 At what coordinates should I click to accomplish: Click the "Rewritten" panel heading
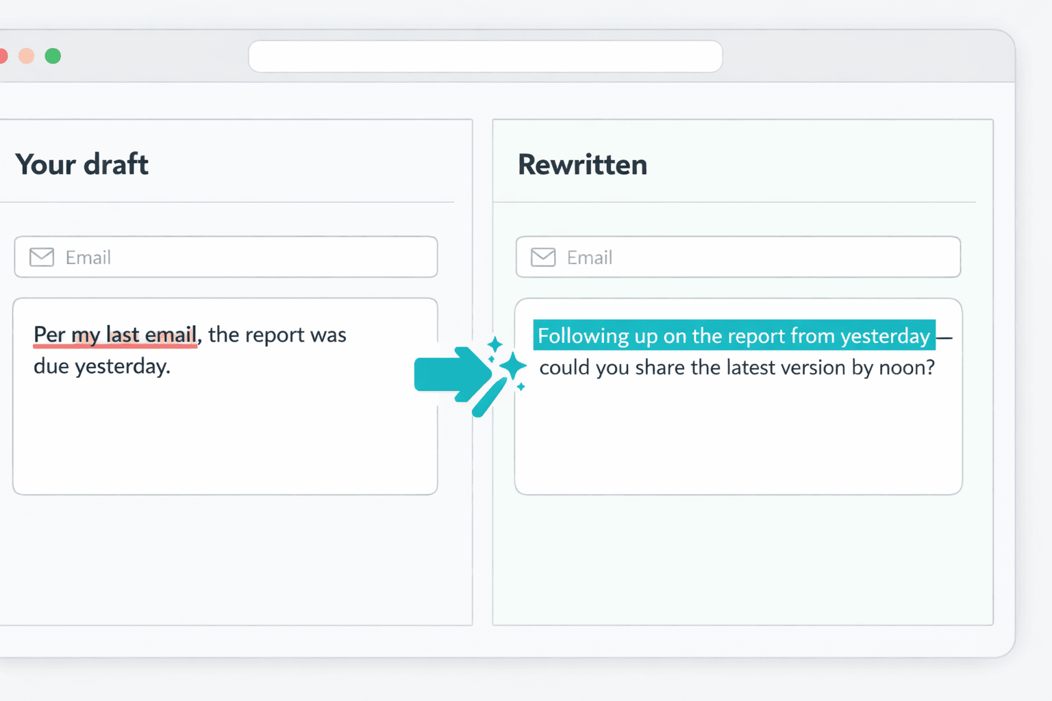coord(582,164)
